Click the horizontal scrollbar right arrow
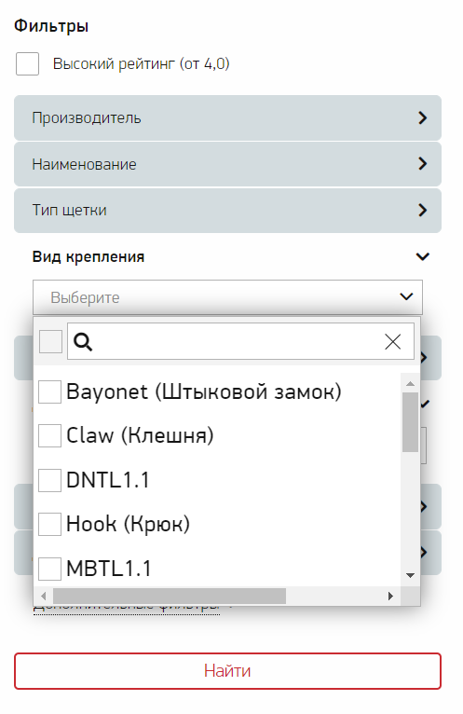463x714 pixels. pyautogui.click(x=390, y=596)
